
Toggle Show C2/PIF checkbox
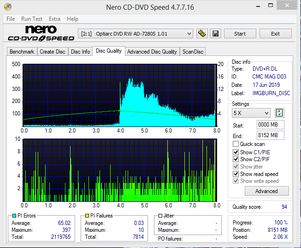pos(236,159)
